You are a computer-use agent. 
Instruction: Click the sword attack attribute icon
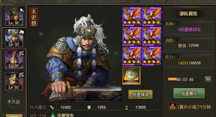click(52, 108)
